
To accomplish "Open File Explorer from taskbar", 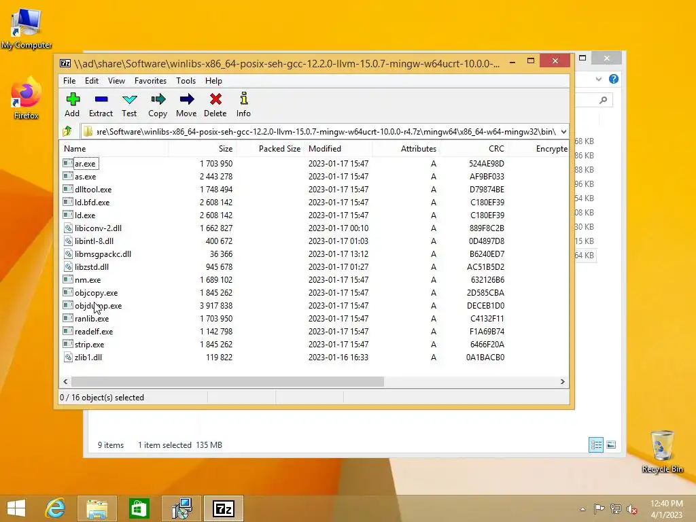I will (x=97, y=508).
